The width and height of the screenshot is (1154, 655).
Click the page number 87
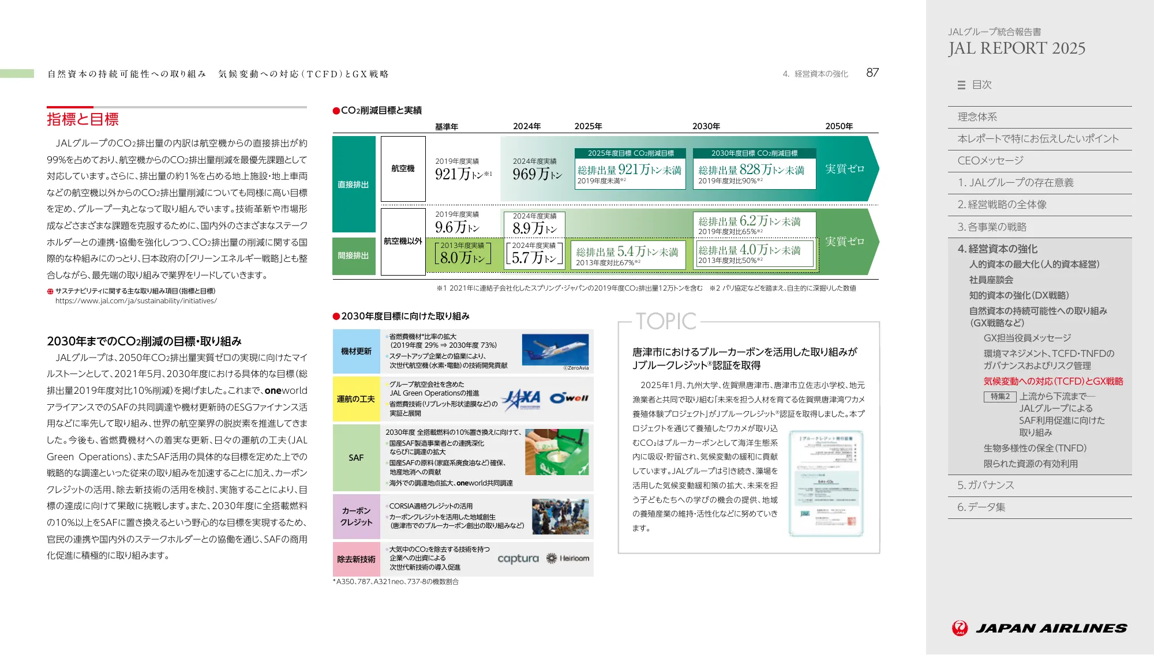[872, 73]
